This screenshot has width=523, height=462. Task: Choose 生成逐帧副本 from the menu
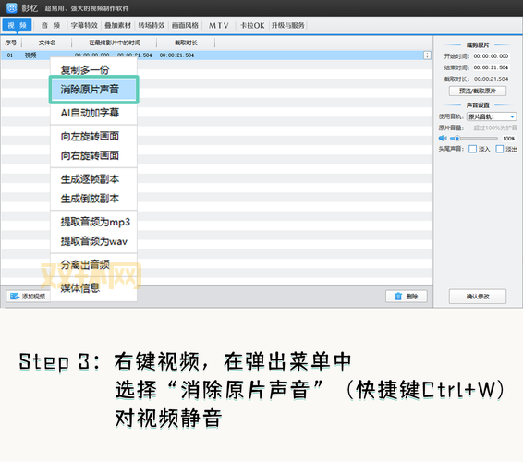pos(93,179)
